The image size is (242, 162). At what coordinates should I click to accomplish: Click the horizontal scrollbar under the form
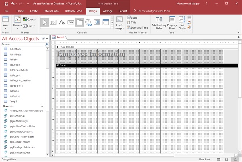115,154
